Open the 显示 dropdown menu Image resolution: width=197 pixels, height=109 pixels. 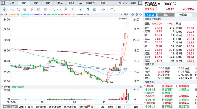pyautogui.click(x=123, y=3)
